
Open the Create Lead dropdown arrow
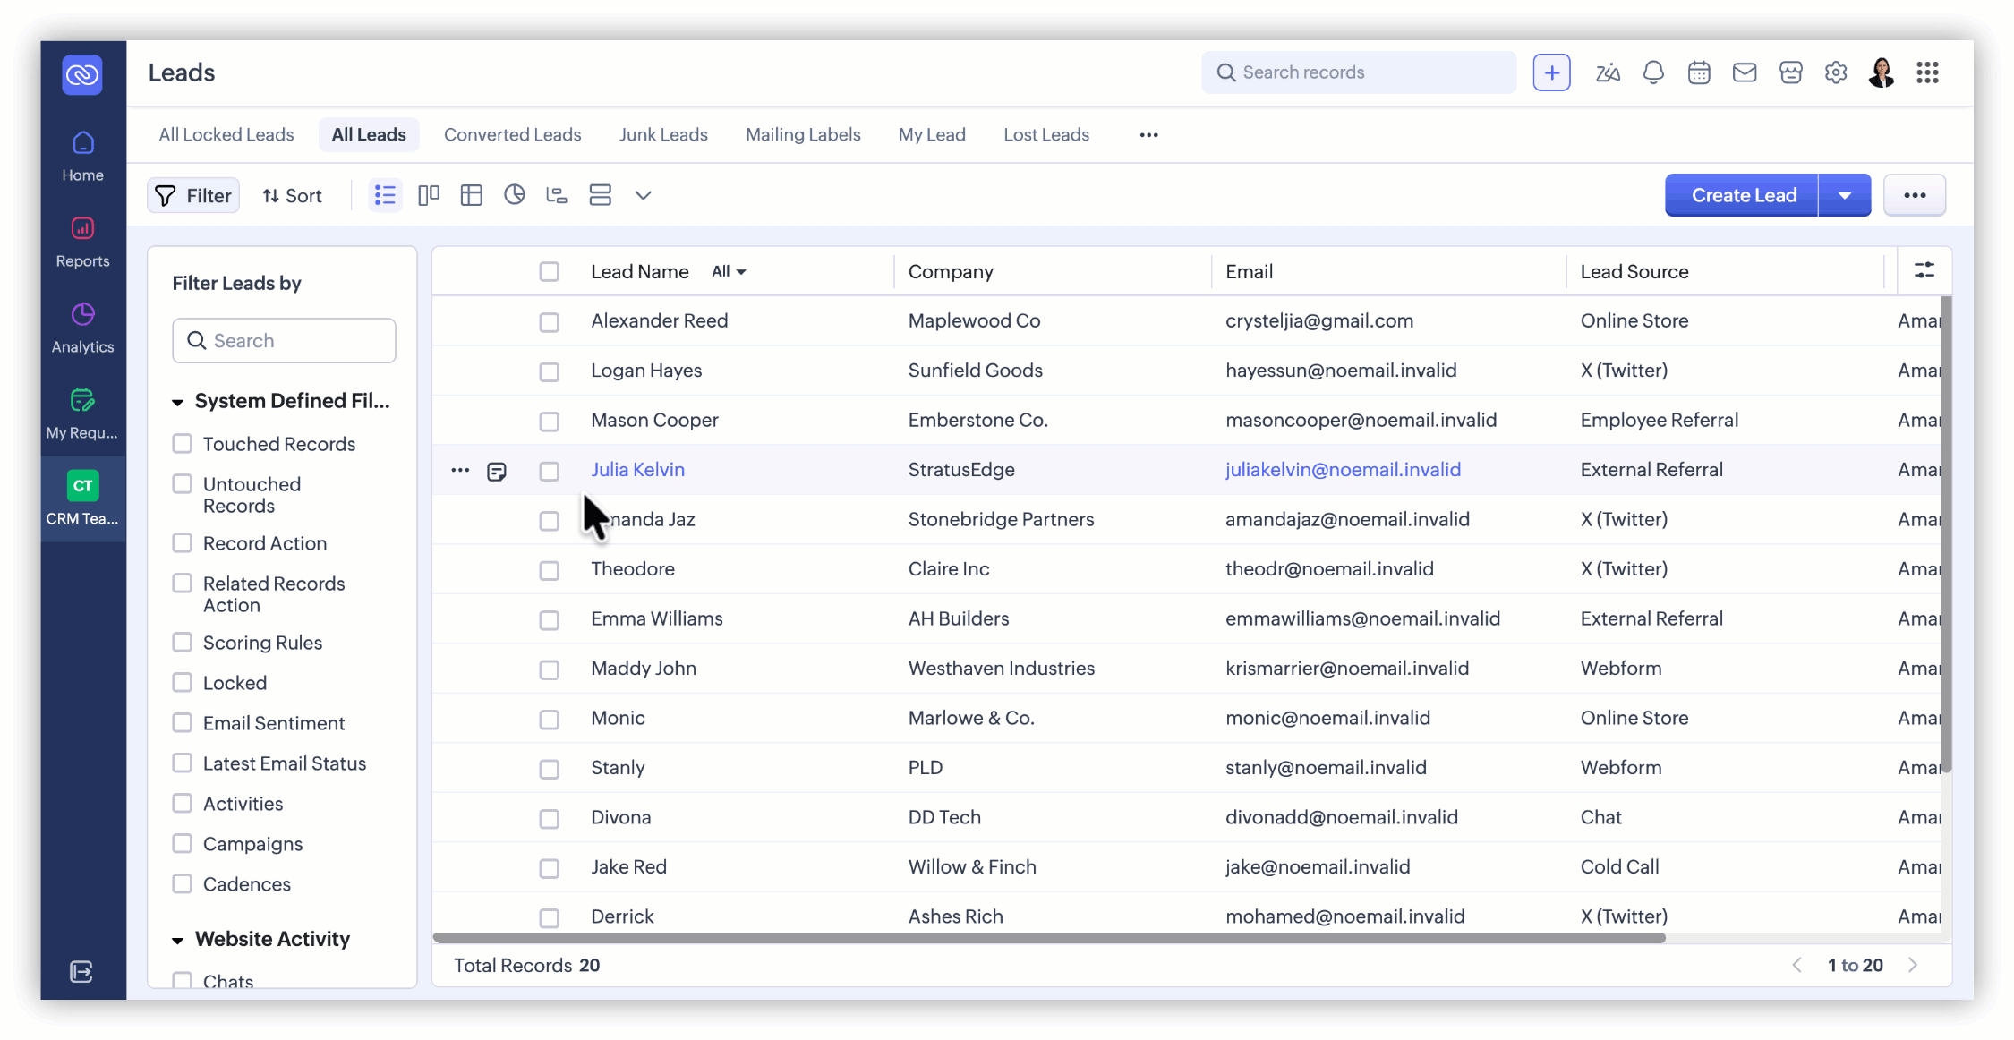coord(1845,195)
